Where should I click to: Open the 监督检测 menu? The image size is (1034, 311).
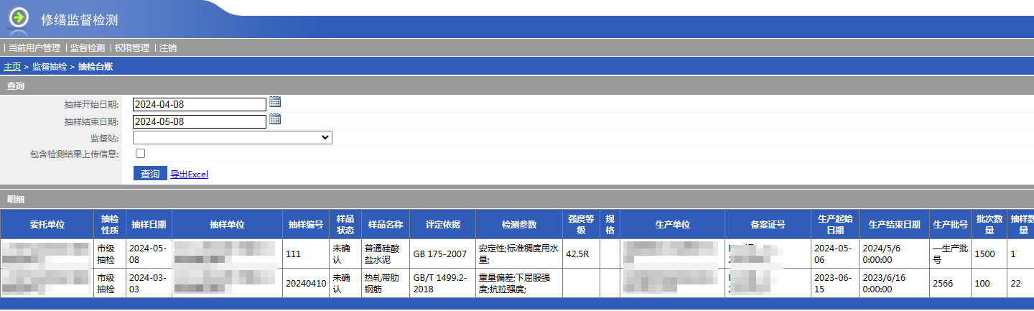pos(88,48)
